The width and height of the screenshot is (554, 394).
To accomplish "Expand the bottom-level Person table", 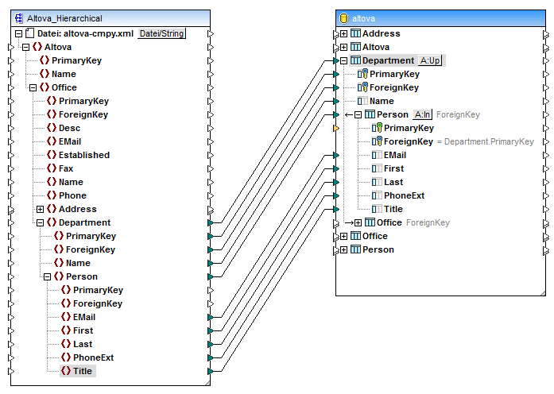I will coord(344,249).
